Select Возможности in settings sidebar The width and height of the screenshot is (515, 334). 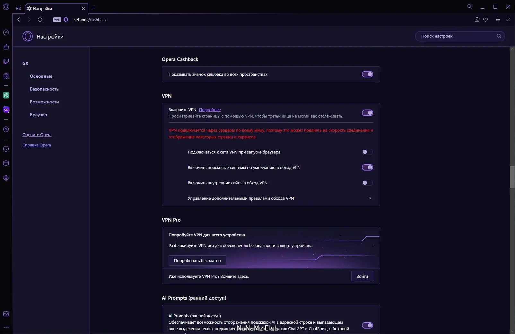click(44, 102)
